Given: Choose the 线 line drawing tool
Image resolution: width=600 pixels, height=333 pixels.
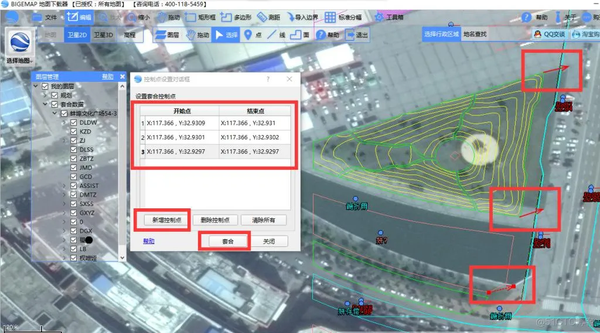Looking at the screenshot, I should [271, 35].
